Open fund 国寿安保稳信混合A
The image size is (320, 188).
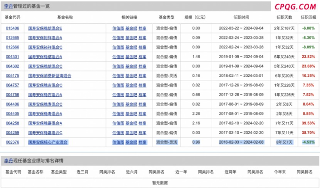[x=45, y=57]
